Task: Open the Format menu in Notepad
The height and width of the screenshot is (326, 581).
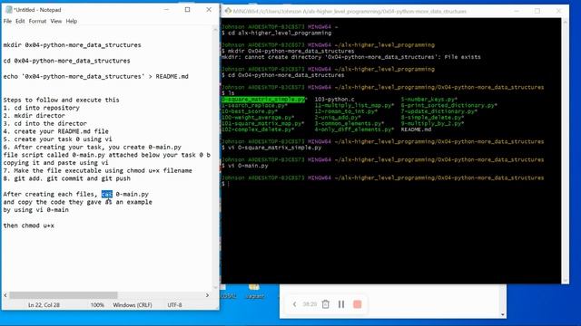Action: (37, 21)
